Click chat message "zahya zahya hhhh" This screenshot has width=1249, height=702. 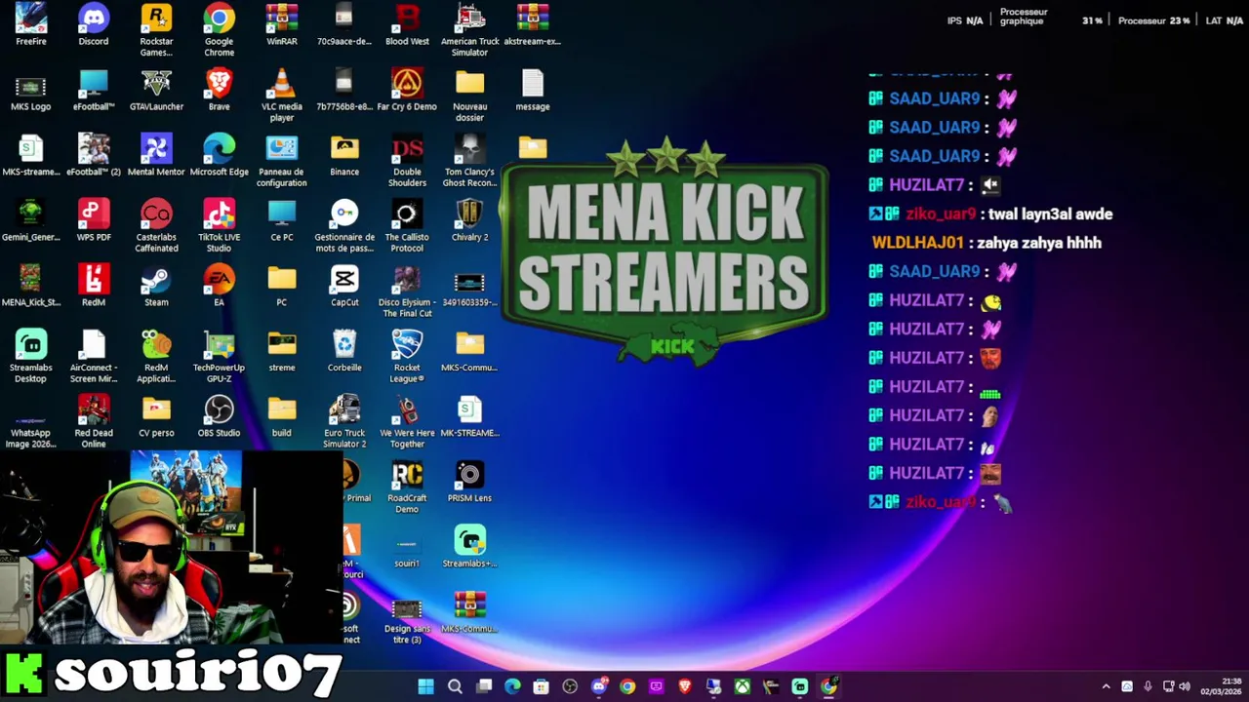[x=1038, y=243]
